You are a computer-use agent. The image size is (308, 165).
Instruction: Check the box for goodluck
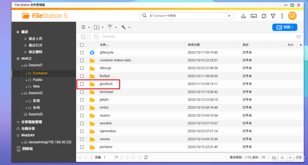(82, 84)
